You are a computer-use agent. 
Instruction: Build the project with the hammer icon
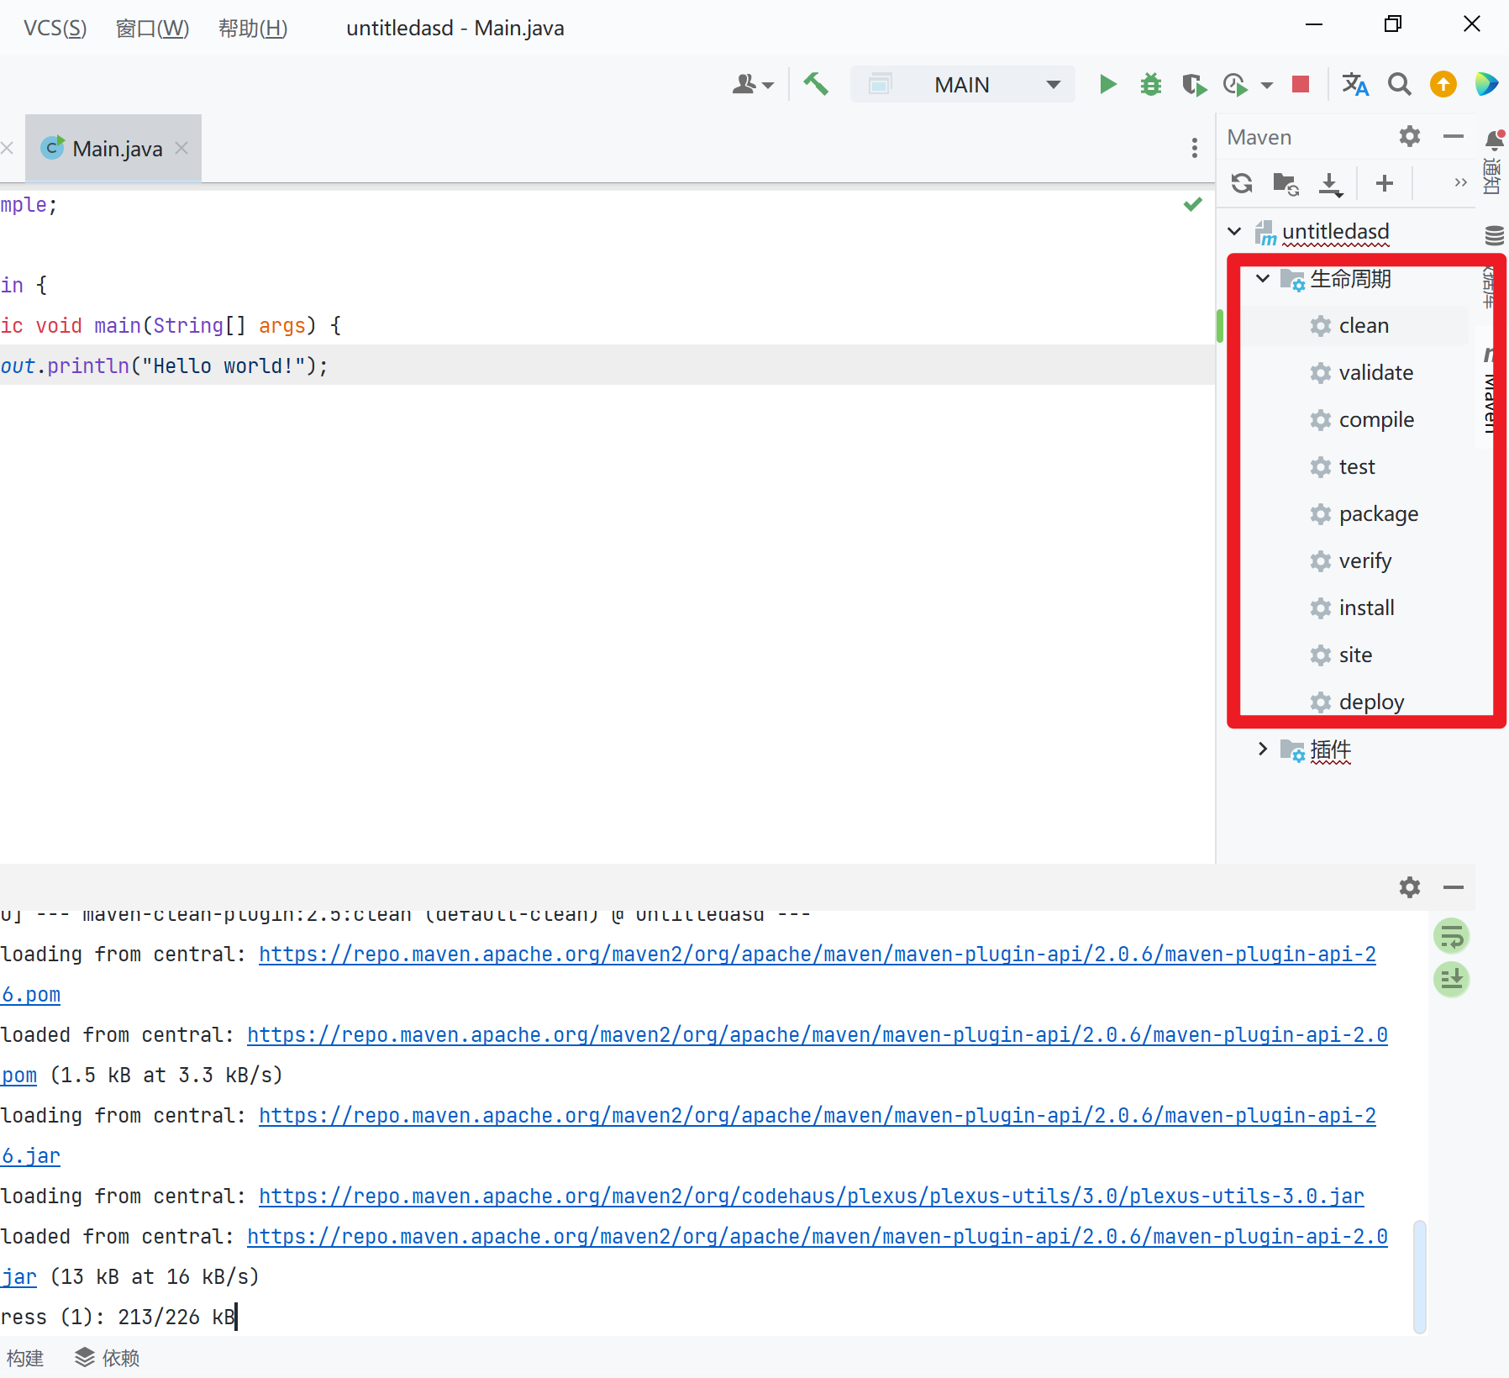click(816, 84)
